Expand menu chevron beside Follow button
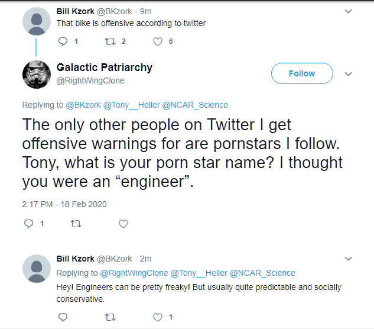Image resolution: width=374 pixels, height=329 pixels. [348, 74]
